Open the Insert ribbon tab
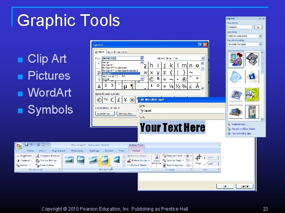 [x=42, y=151]
